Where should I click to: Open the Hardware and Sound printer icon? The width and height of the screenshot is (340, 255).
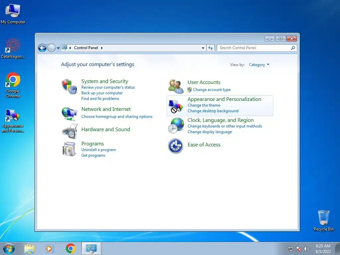click(x=70, y=131)
